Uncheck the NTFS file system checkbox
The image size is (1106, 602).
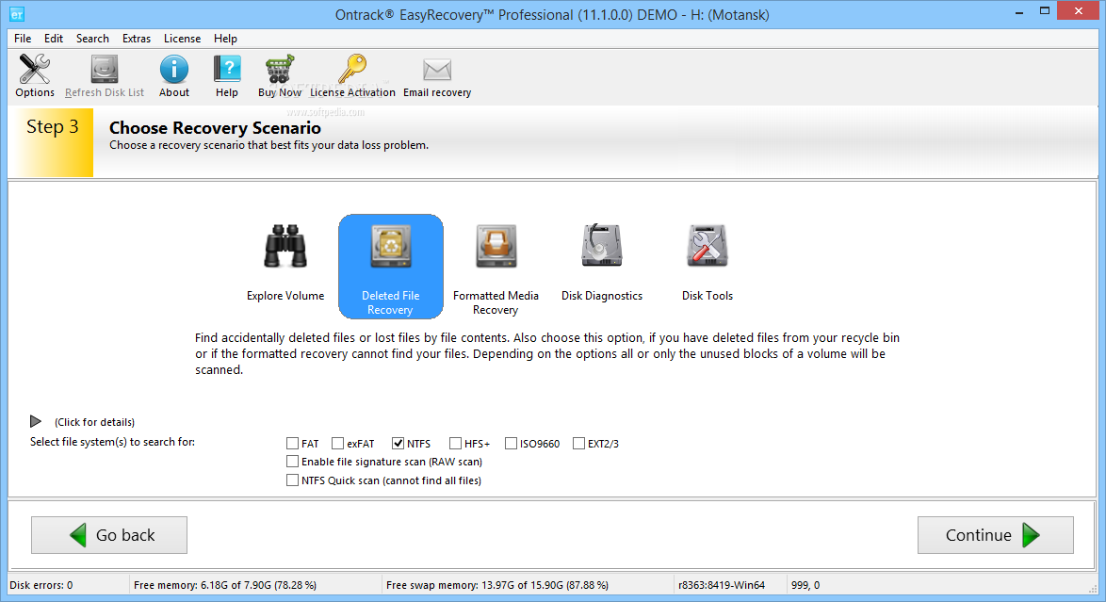398,443
